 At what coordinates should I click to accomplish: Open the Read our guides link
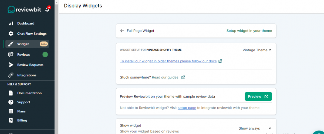click(165, 77)
